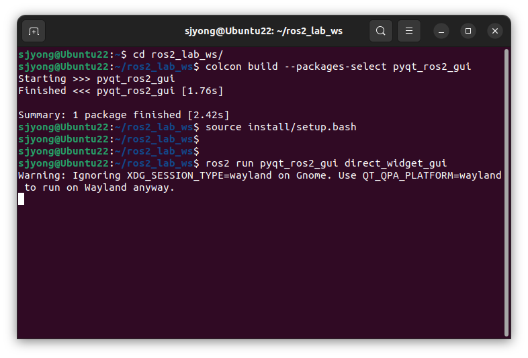Viewport: 528px width, 358px height.
Task: Open a new terminal tab
Action: click(34, 32)
